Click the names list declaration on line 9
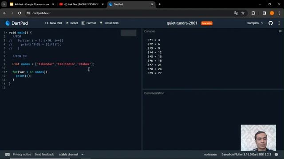This screenshot has width=284, height=159. coord(53,64)
